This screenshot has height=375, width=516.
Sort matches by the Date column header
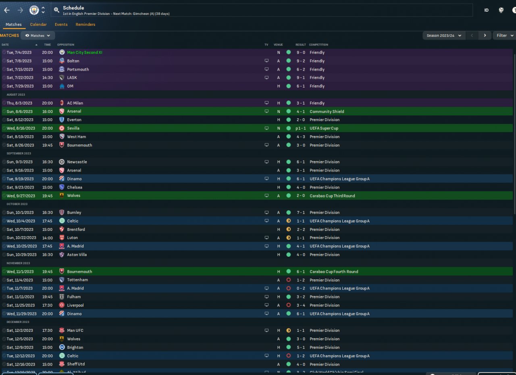(x=5, y=45)
